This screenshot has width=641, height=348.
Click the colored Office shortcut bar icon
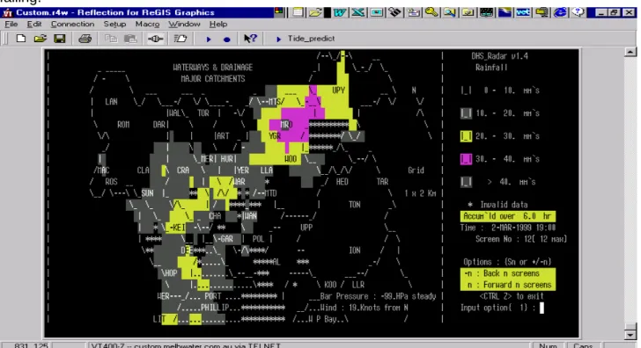279,11
